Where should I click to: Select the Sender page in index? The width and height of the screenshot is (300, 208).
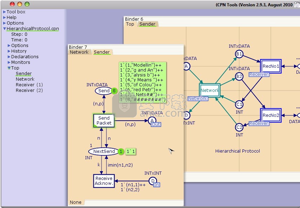[24, 74]
